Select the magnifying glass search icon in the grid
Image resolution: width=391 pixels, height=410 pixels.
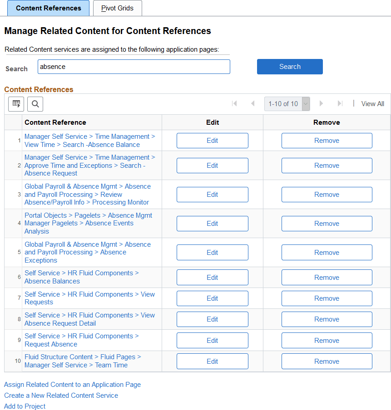35,104
